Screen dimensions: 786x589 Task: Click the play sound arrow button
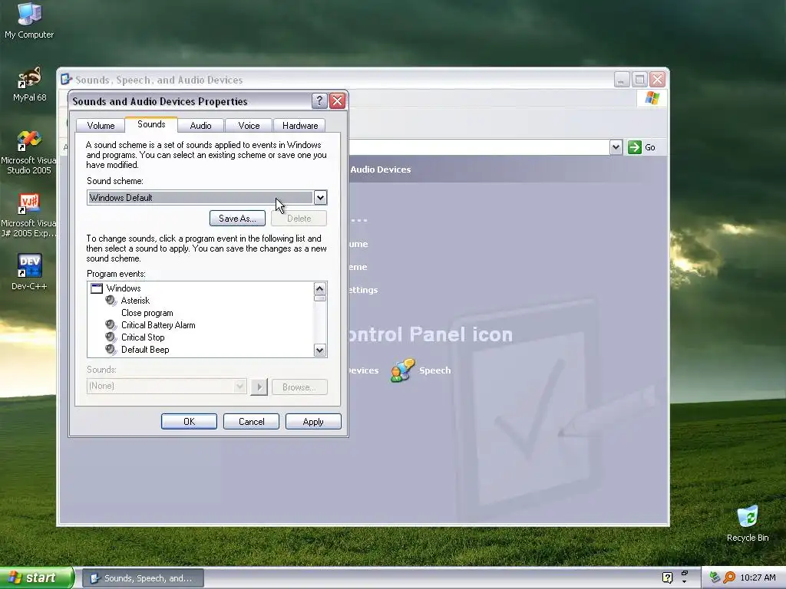pyautogui.click(x=259, y=387)
